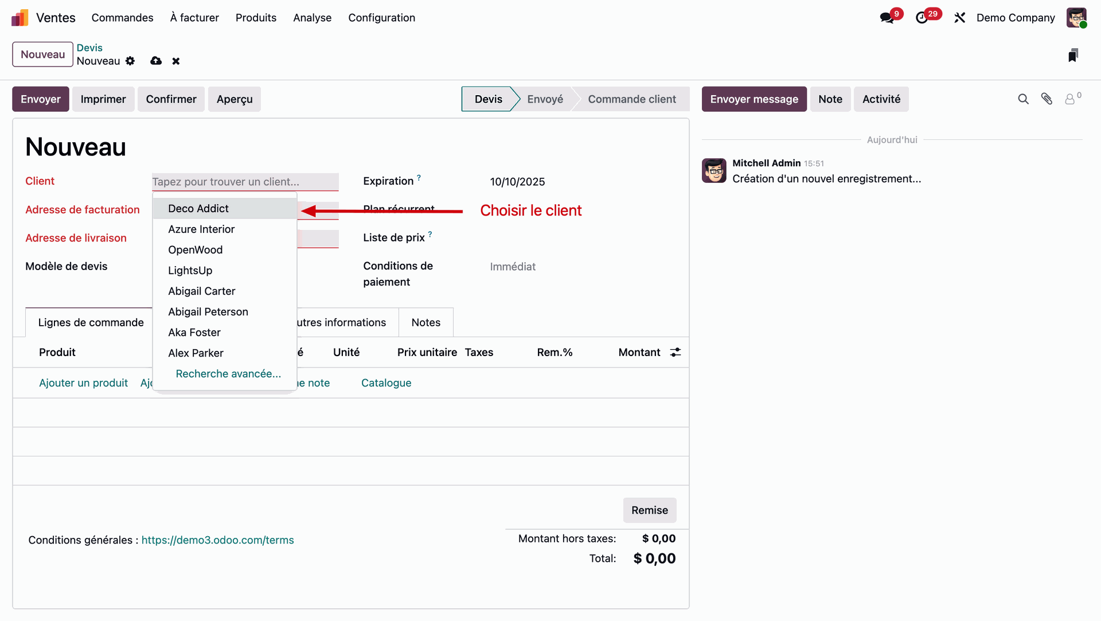This screenshot has width=1101, height=621.
Task: Click the cloud save icon
Action: pyautogui.click(x=156, y=61)
